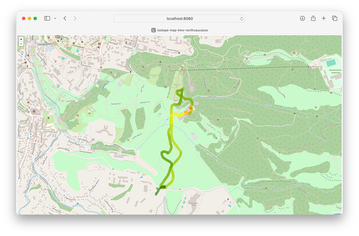Show the tab overview icon

pyautogui.click(x=334, y=18)
